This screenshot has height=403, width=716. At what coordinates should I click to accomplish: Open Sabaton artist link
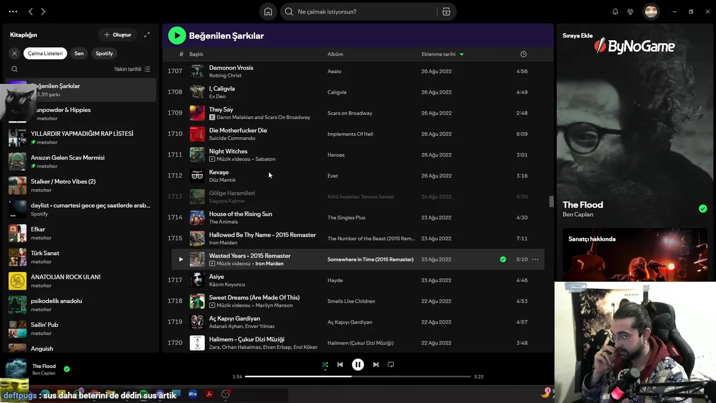pos(265,159)
